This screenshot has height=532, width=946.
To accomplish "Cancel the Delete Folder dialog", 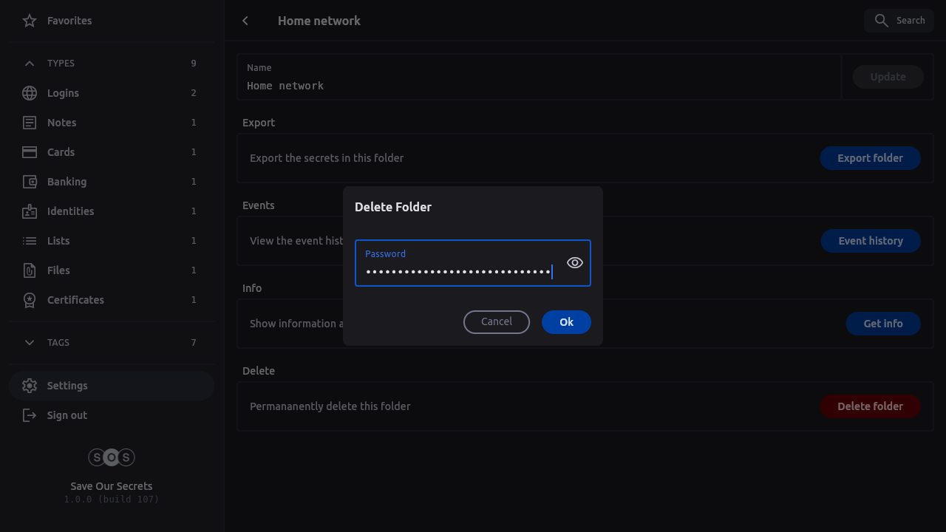I will pos(497,322).
